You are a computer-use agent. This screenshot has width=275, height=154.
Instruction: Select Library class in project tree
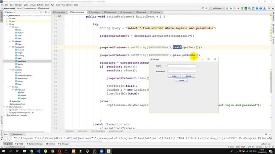[20, 81]
